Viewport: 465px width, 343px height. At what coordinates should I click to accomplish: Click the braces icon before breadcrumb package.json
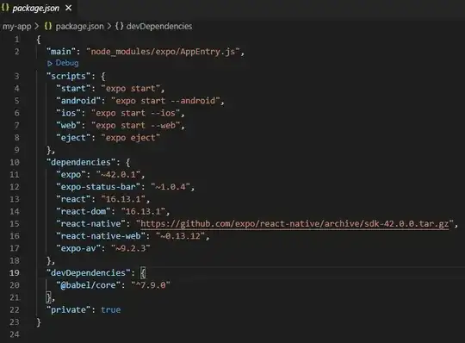48,26
